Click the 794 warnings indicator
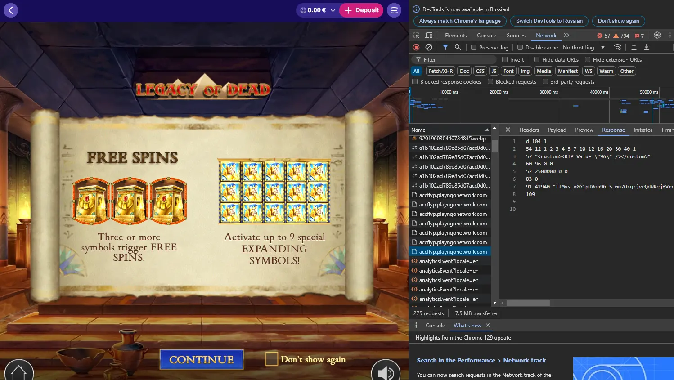This screenshot has height=380, width=674. tap(622, 36)
